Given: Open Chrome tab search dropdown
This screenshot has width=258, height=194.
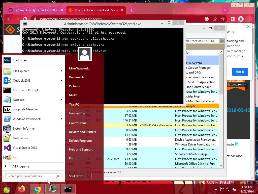Looking at the screenshot, I should (225, 10).
